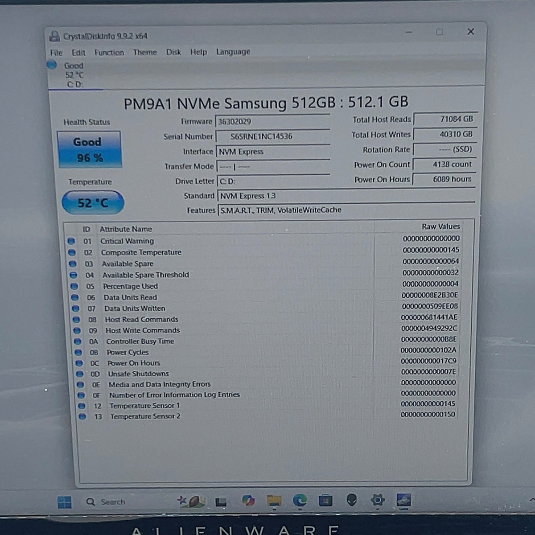The height and width of the screenshot is (535, 535).
Task: Open Microsoft Store from the taskbar
Action: [325, 500]
